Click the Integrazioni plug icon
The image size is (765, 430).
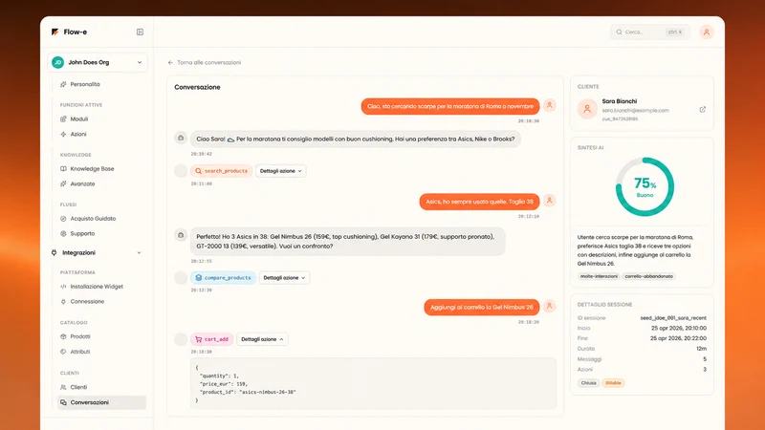tap(55, 252)
